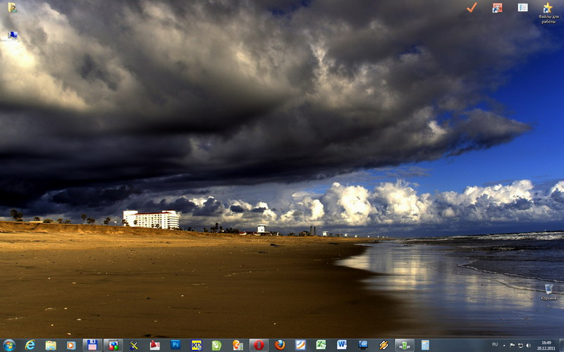Open the Action Center flag icon
564x352 pixels.
click(x=513, y=346)
